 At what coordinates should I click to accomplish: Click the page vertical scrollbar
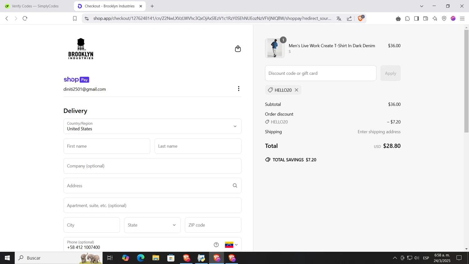tap(466, 81)
